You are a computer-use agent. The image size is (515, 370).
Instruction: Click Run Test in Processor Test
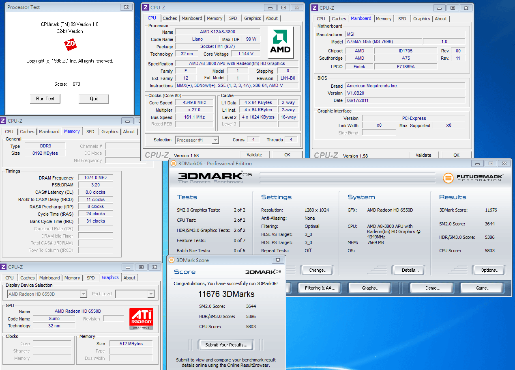(x=45, y=99)
